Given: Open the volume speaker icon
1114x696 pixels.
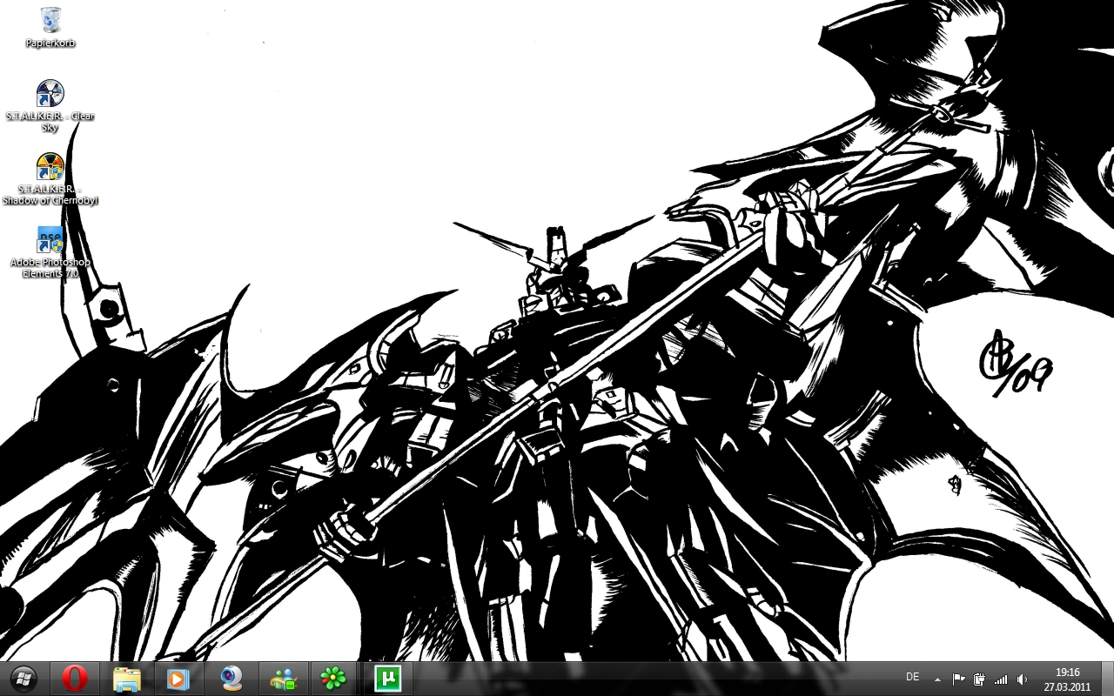Looking at the screenshot, I should coord(1022,679).
